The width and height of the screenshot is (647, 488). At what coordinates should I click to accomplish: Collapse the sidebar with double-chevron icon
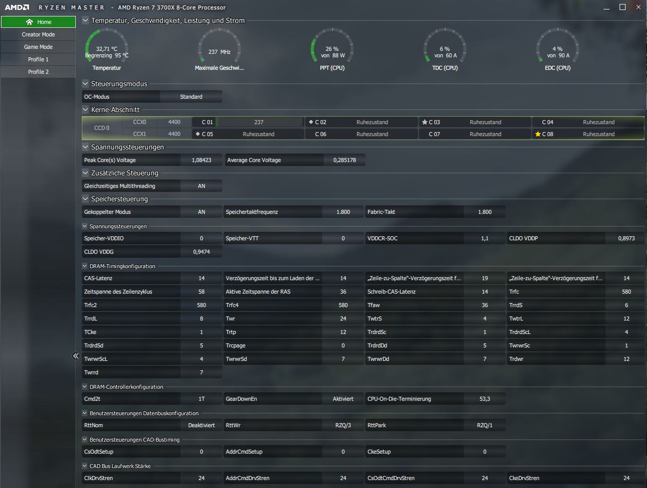pyautogui.click(x=76, y=356)
